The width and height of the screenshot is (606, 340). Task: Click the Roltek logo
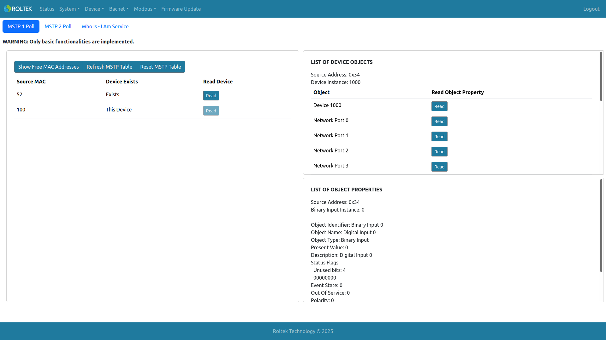(18, 9)
